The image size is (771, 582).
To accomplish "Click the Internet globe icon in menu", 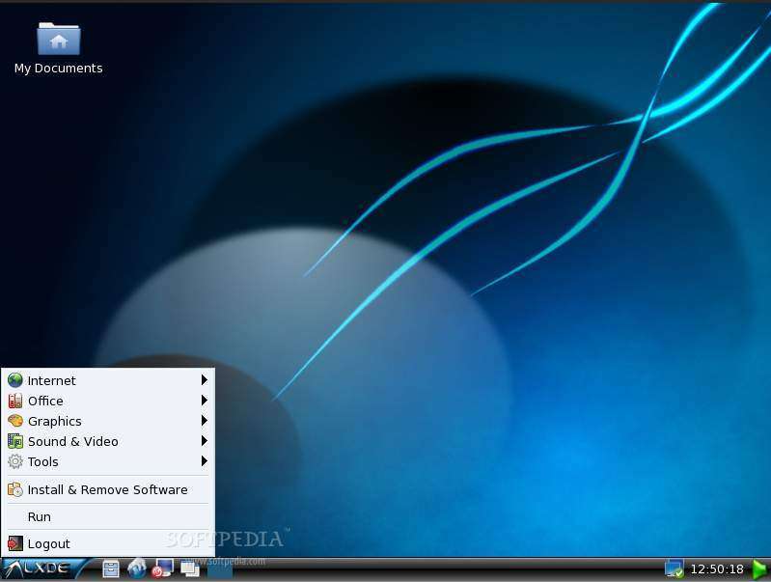I will (x=15, y=380).
